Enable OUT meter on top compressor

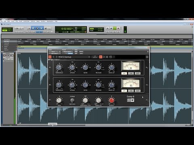click(137, 73)
